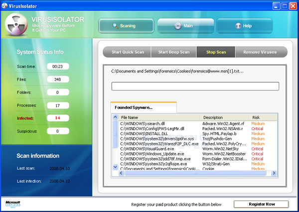Click the horizontal scrollbar left arrow
Screen dimensions: 299x212
tap(121, 173)
